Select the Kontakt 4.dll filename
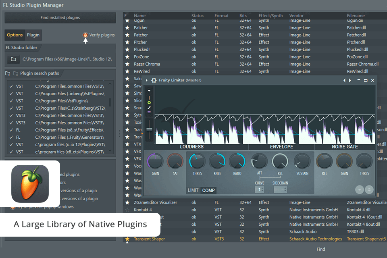 coord(358,210)
